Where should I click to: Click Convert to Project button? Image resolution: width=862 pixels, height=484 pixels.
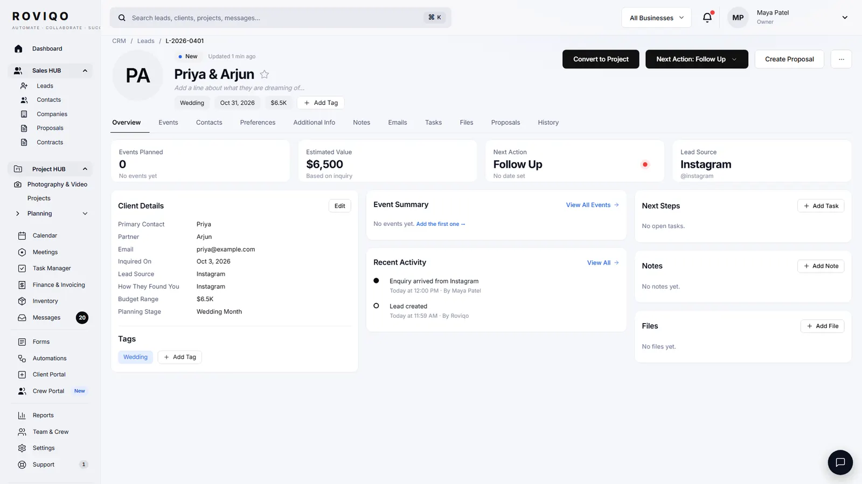point(601,59)
